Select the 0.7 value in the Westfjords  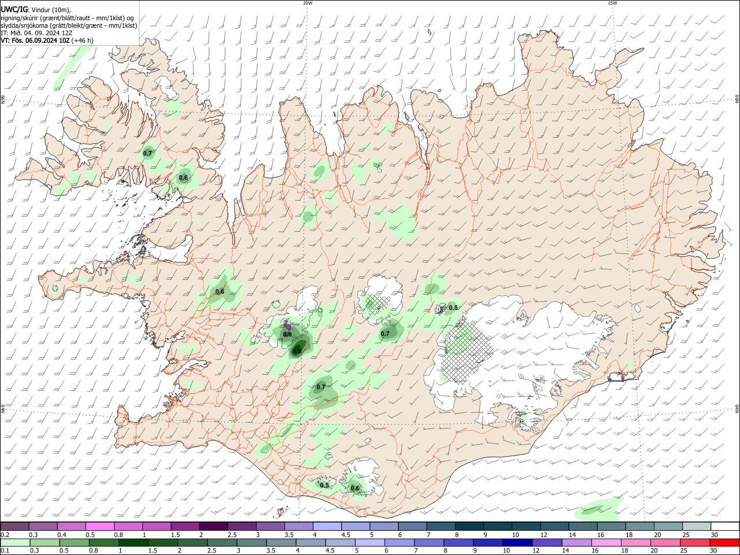[x=147, y=153]
